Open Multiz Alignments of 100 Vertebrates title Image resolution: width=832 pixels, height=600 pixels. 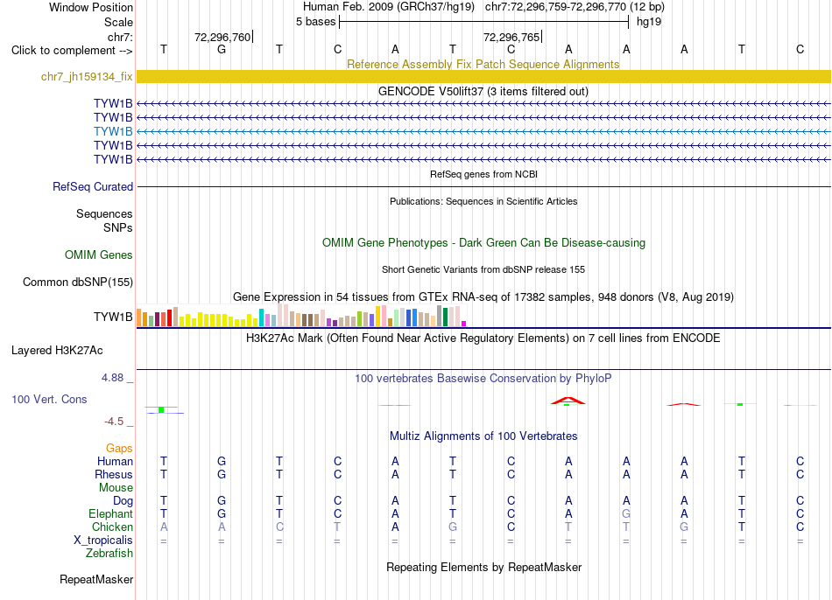(x=483, y=436)
